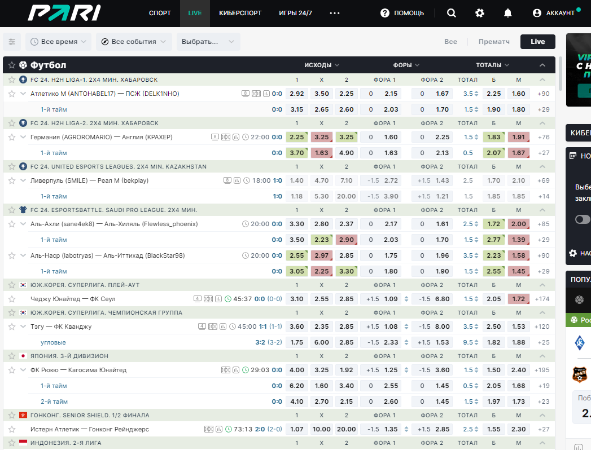Select green highlighted odds 2.77 in Аль-Ахли 1-й тайм
This screenshot has width=591, height=450.
[x=494, y=240]
